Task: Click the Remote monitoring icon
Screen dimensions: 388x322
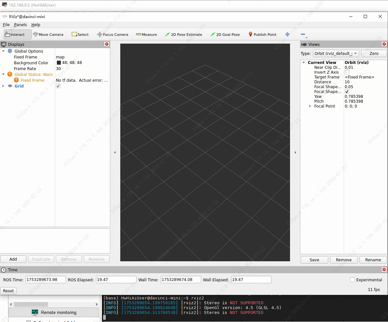Action: 35,312
